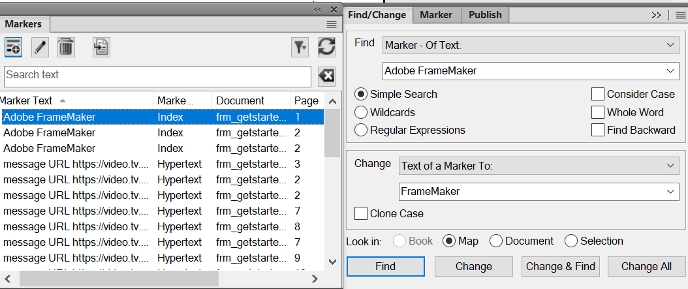Click the Delete Marker trash icon
This screenshot has height=289, width=688.
[66, 46]
